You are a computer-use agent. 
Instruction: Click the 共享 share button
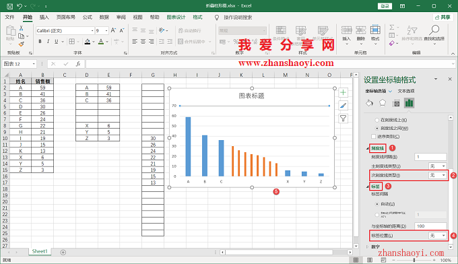click(443, 18)
